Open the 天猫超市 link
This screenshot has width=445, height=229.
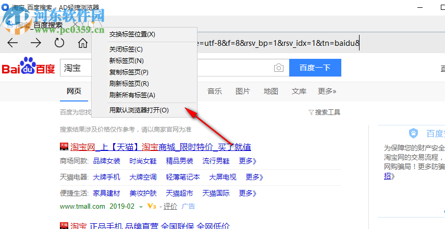click(x=179, y=194)
